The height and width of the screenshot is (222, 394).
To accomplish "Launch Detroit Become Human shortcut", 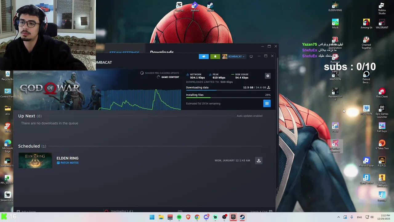I will (x=366, y=77).
